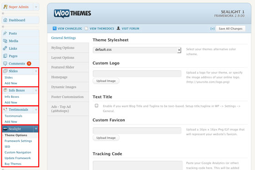255x170 pixels.
Task: Click the Dashboard home icon
Action: tap(5, 20)
